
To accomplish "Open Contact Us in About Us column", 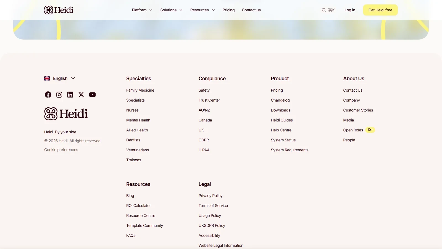I will click(x=352, y=90).
